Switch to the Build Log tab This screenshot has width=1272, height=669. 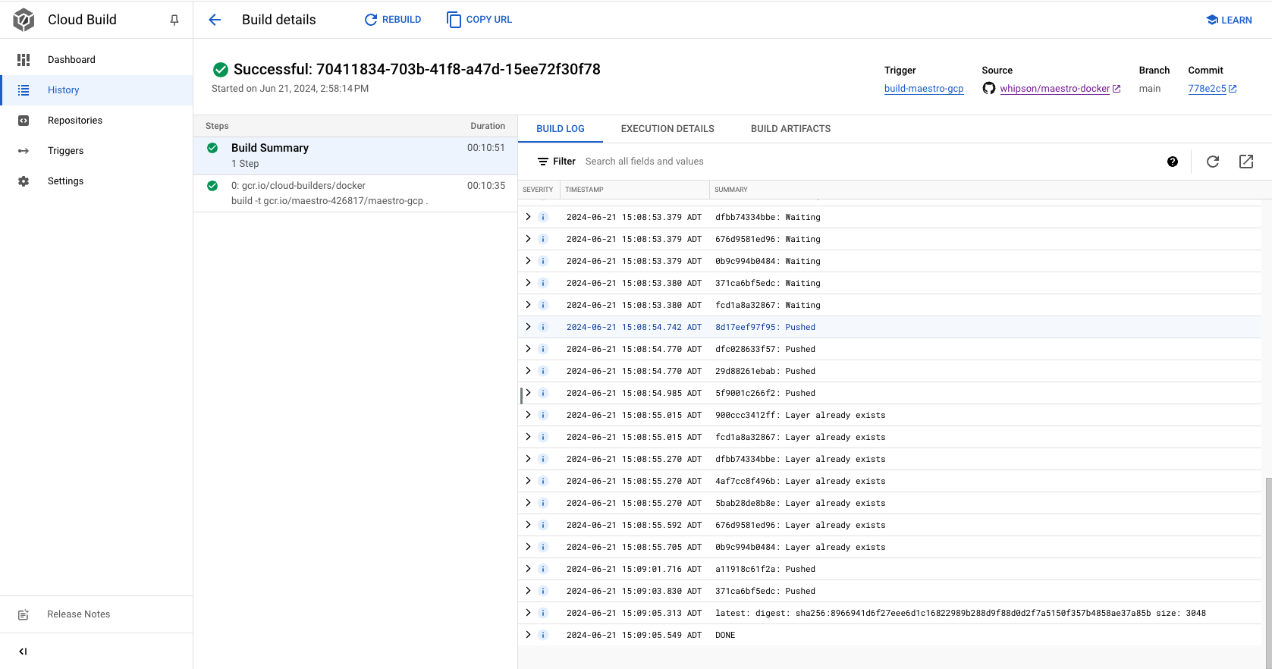point(561,129)
